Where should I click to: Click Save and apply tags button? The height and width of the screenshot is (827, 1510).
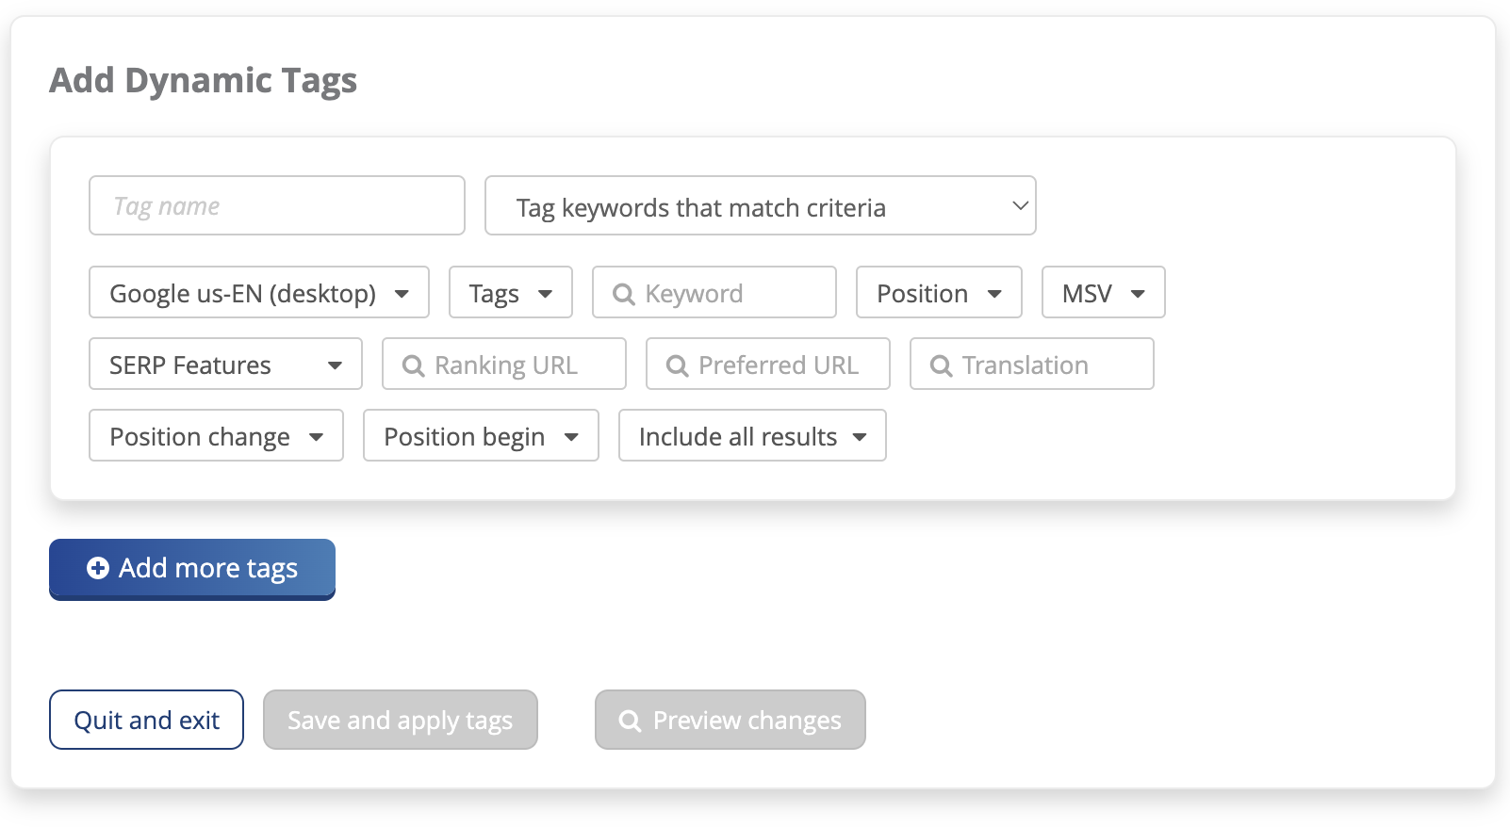pos(401,721)
